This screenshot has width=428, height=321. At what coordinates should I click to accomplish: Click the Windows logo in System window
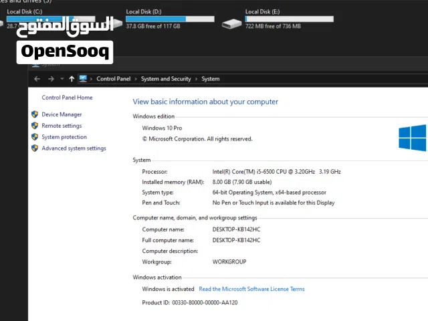click(x=413, y=138)
